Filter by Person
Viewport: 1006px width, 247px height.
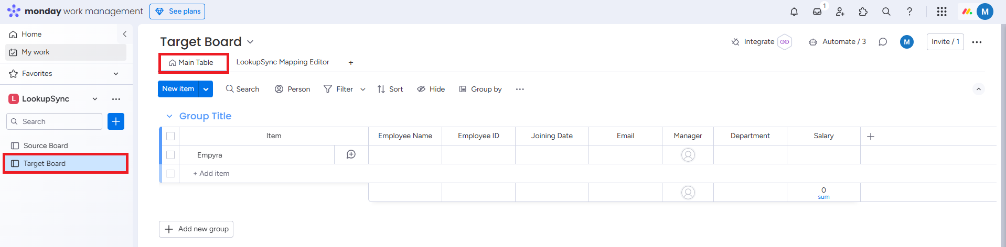point(293,89)
